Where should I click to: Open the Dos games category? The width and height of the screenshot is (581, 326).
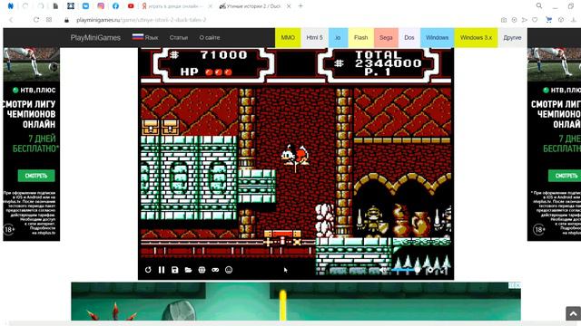click(409, 38)
